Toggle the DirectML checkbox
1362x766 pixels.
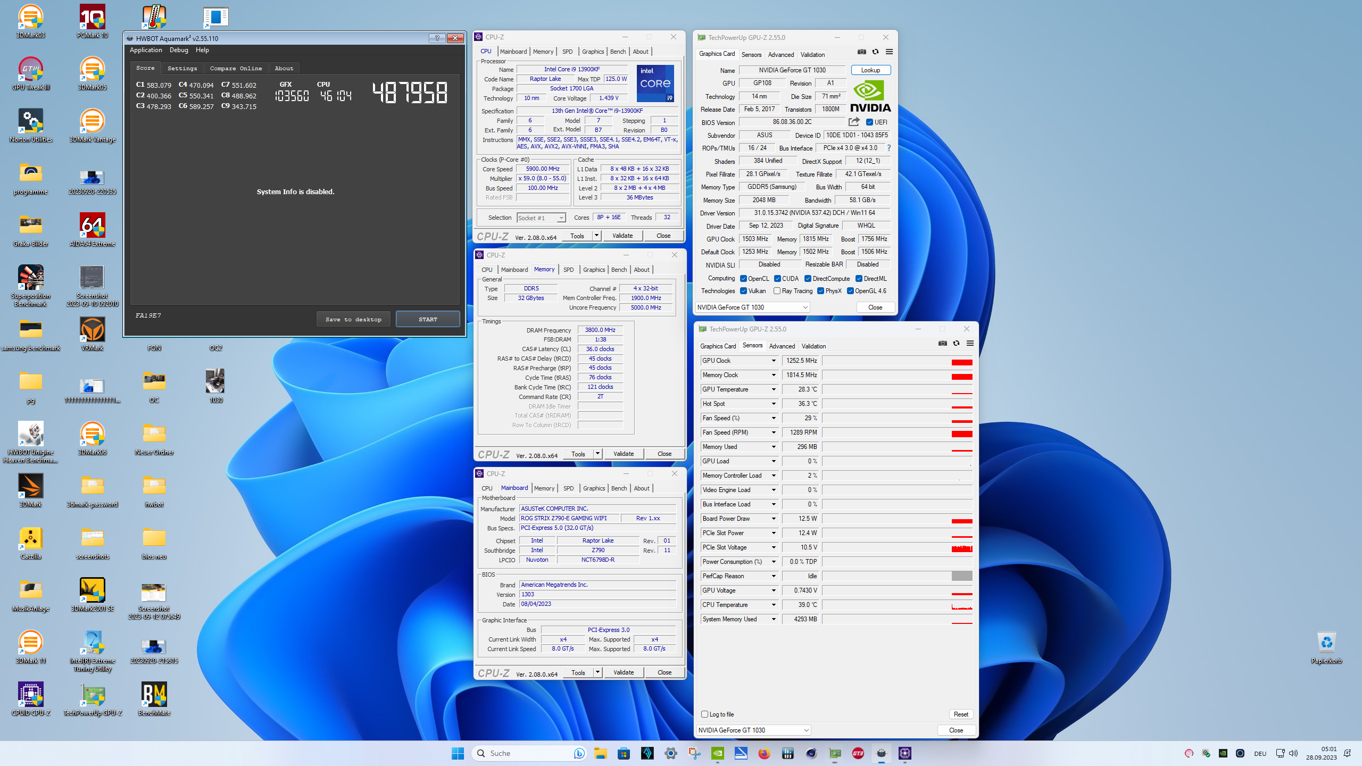coord(859,279)
